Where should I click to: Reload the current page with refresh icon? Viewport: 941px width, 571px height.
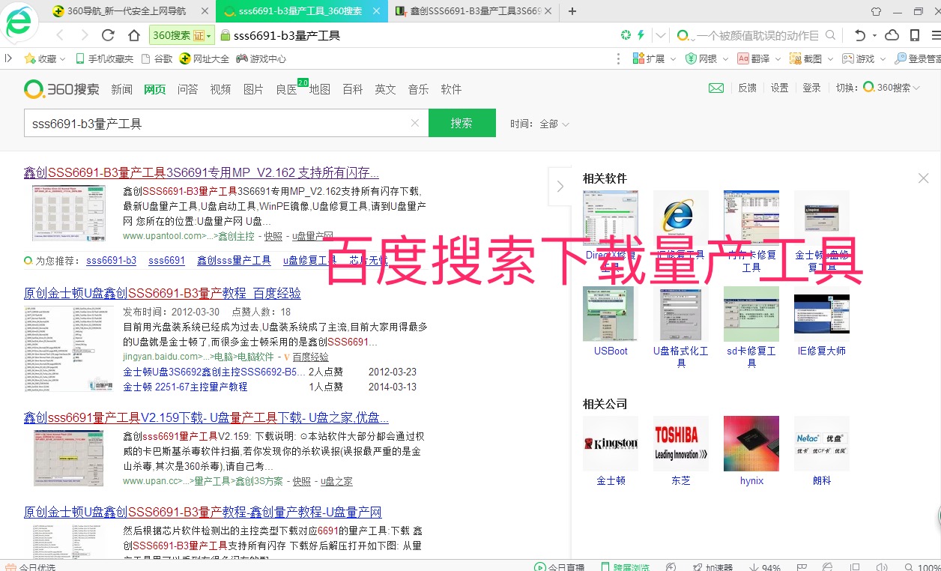tap(107, 34)
